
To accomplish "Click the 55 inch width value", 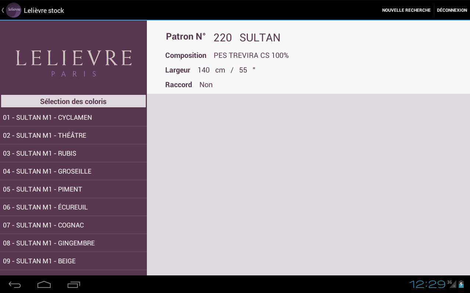I will 247,70.
